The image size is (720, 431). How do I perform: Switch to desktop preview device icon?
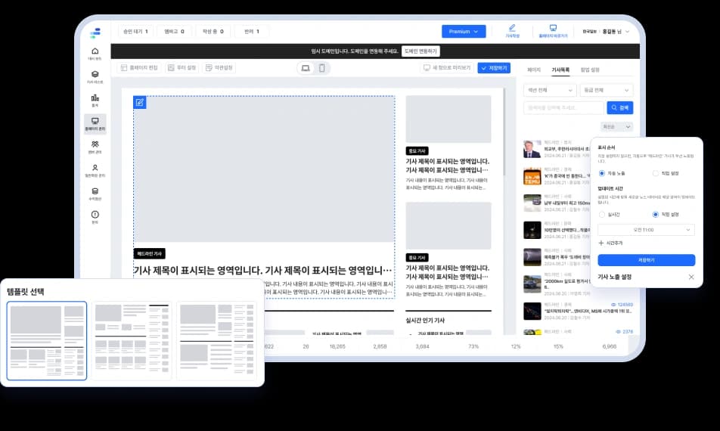[306, 68]
